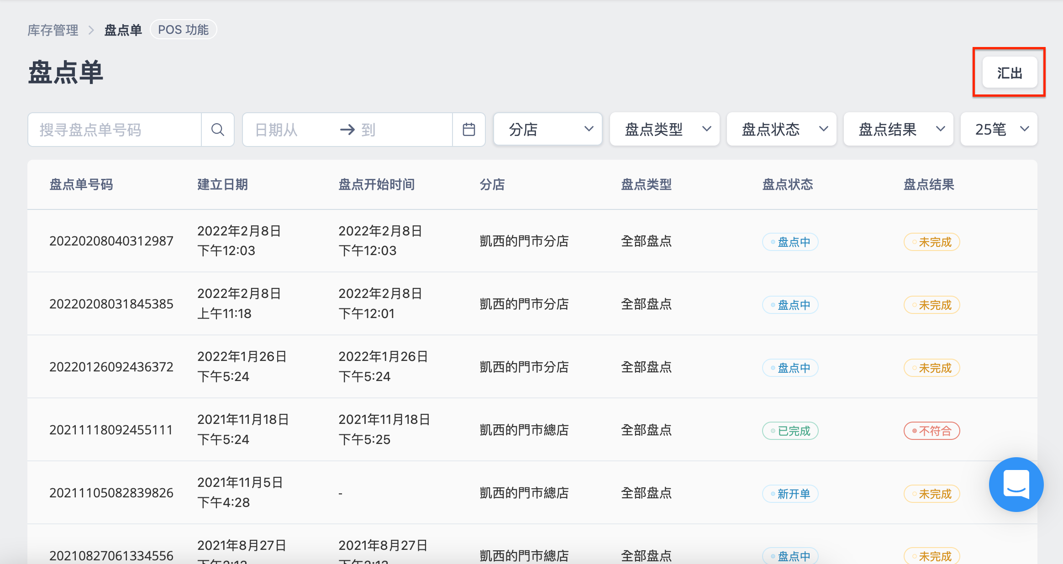Click the 盘点类型 column header
Viewport: 1063px width, 564px height.
(x=646, y=184)
